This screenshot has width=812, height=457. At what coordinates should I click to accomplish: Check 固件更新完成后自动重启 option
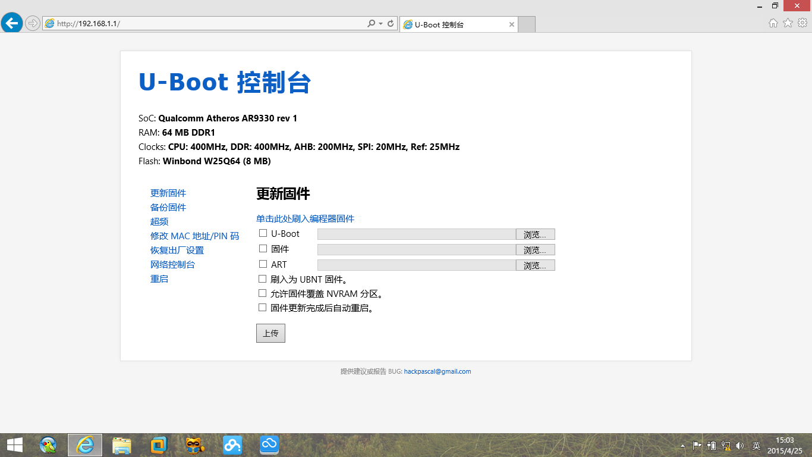[x=262, y=308]
